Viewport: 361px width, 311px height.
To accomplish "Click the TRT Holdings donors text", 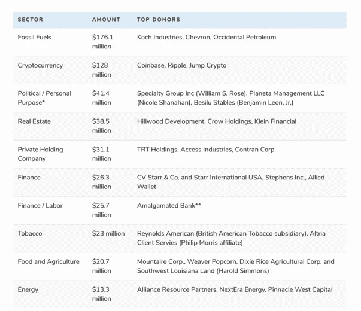I will [205, 150].
